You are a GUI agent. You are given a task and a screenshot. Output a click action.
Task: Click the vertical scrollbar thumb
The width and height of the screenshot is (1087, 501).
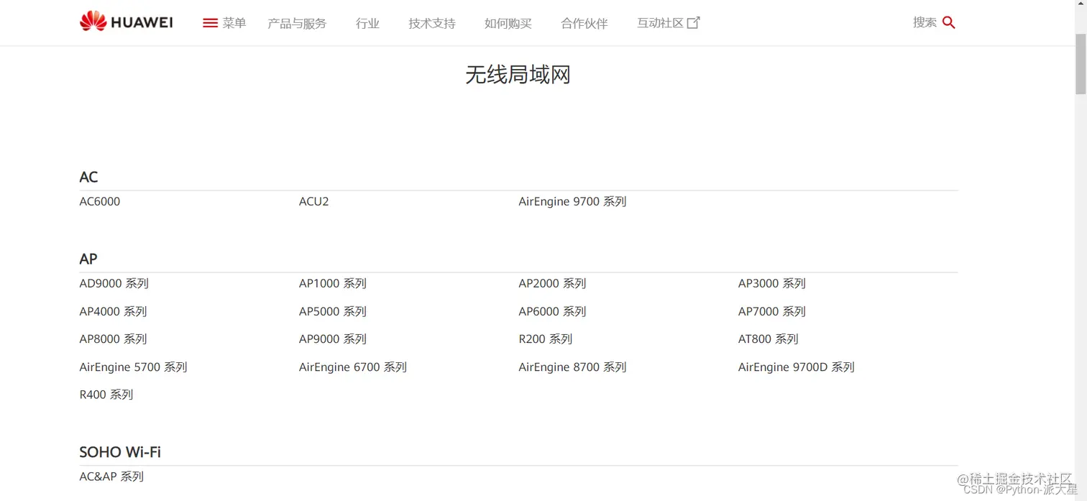(1081, 63)
